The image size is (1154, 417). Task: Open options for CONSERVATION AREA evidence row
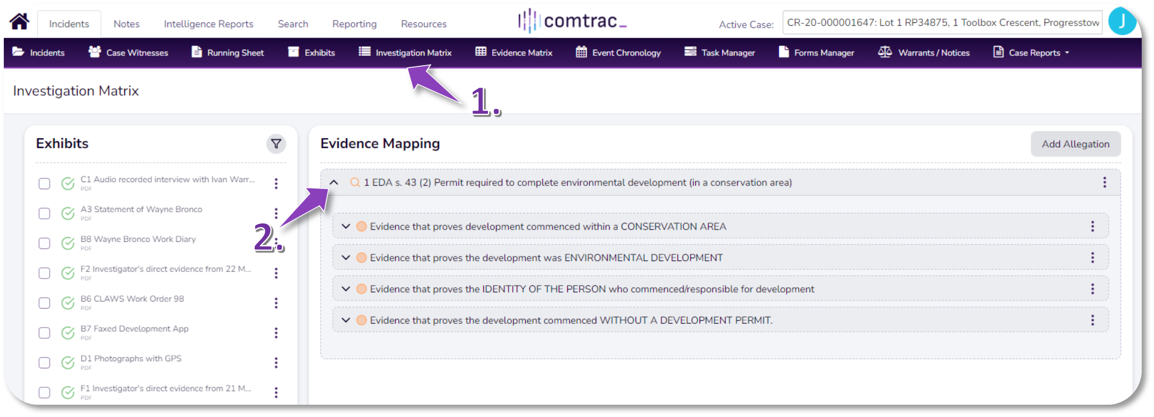click(1092, 226)
